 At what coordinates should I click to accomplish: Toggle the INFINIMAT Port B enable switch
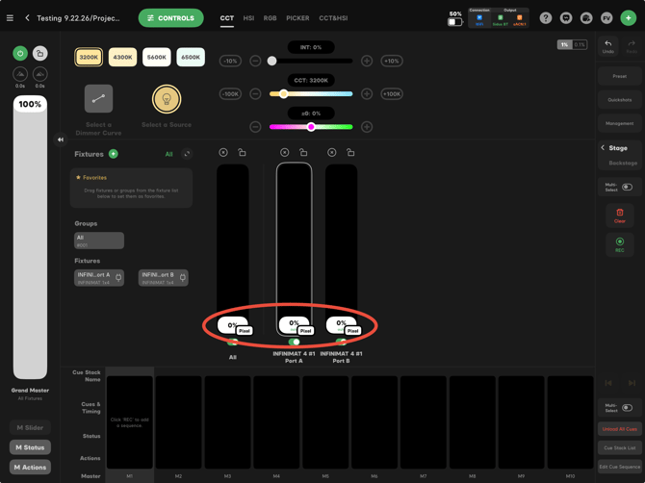point(341,342)
